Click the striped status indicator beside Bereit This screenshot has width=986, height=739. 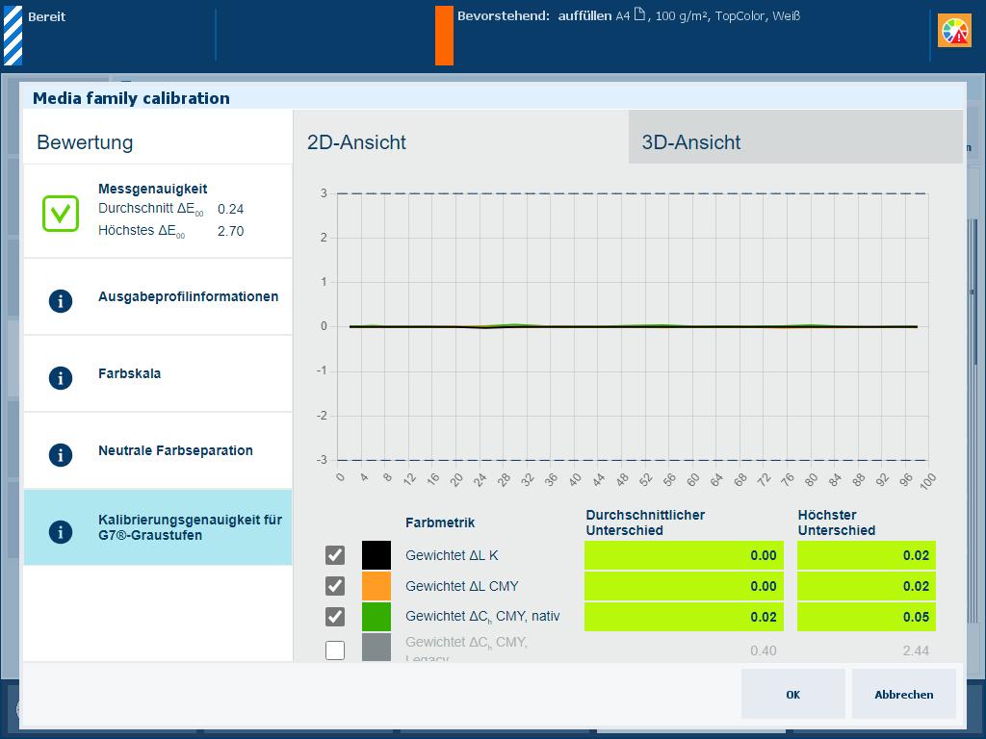pos(13,36)
